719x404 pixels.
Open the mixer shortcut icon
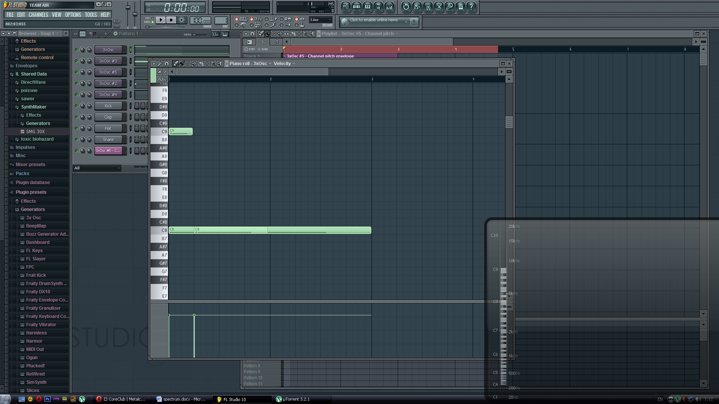[389, 6]
